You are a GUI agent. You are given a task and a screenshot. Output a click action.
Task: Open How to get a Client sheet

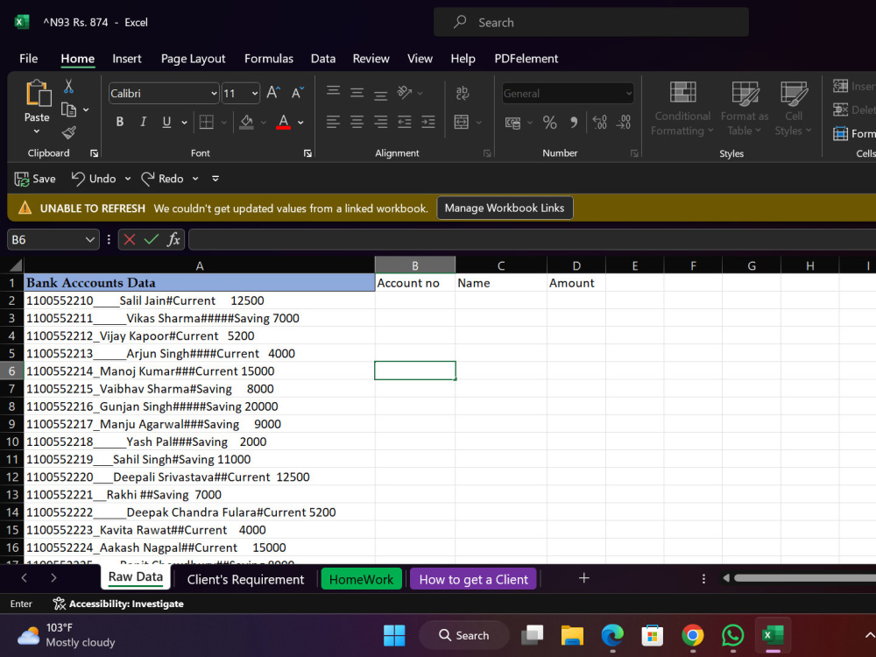tap(474, 579)
